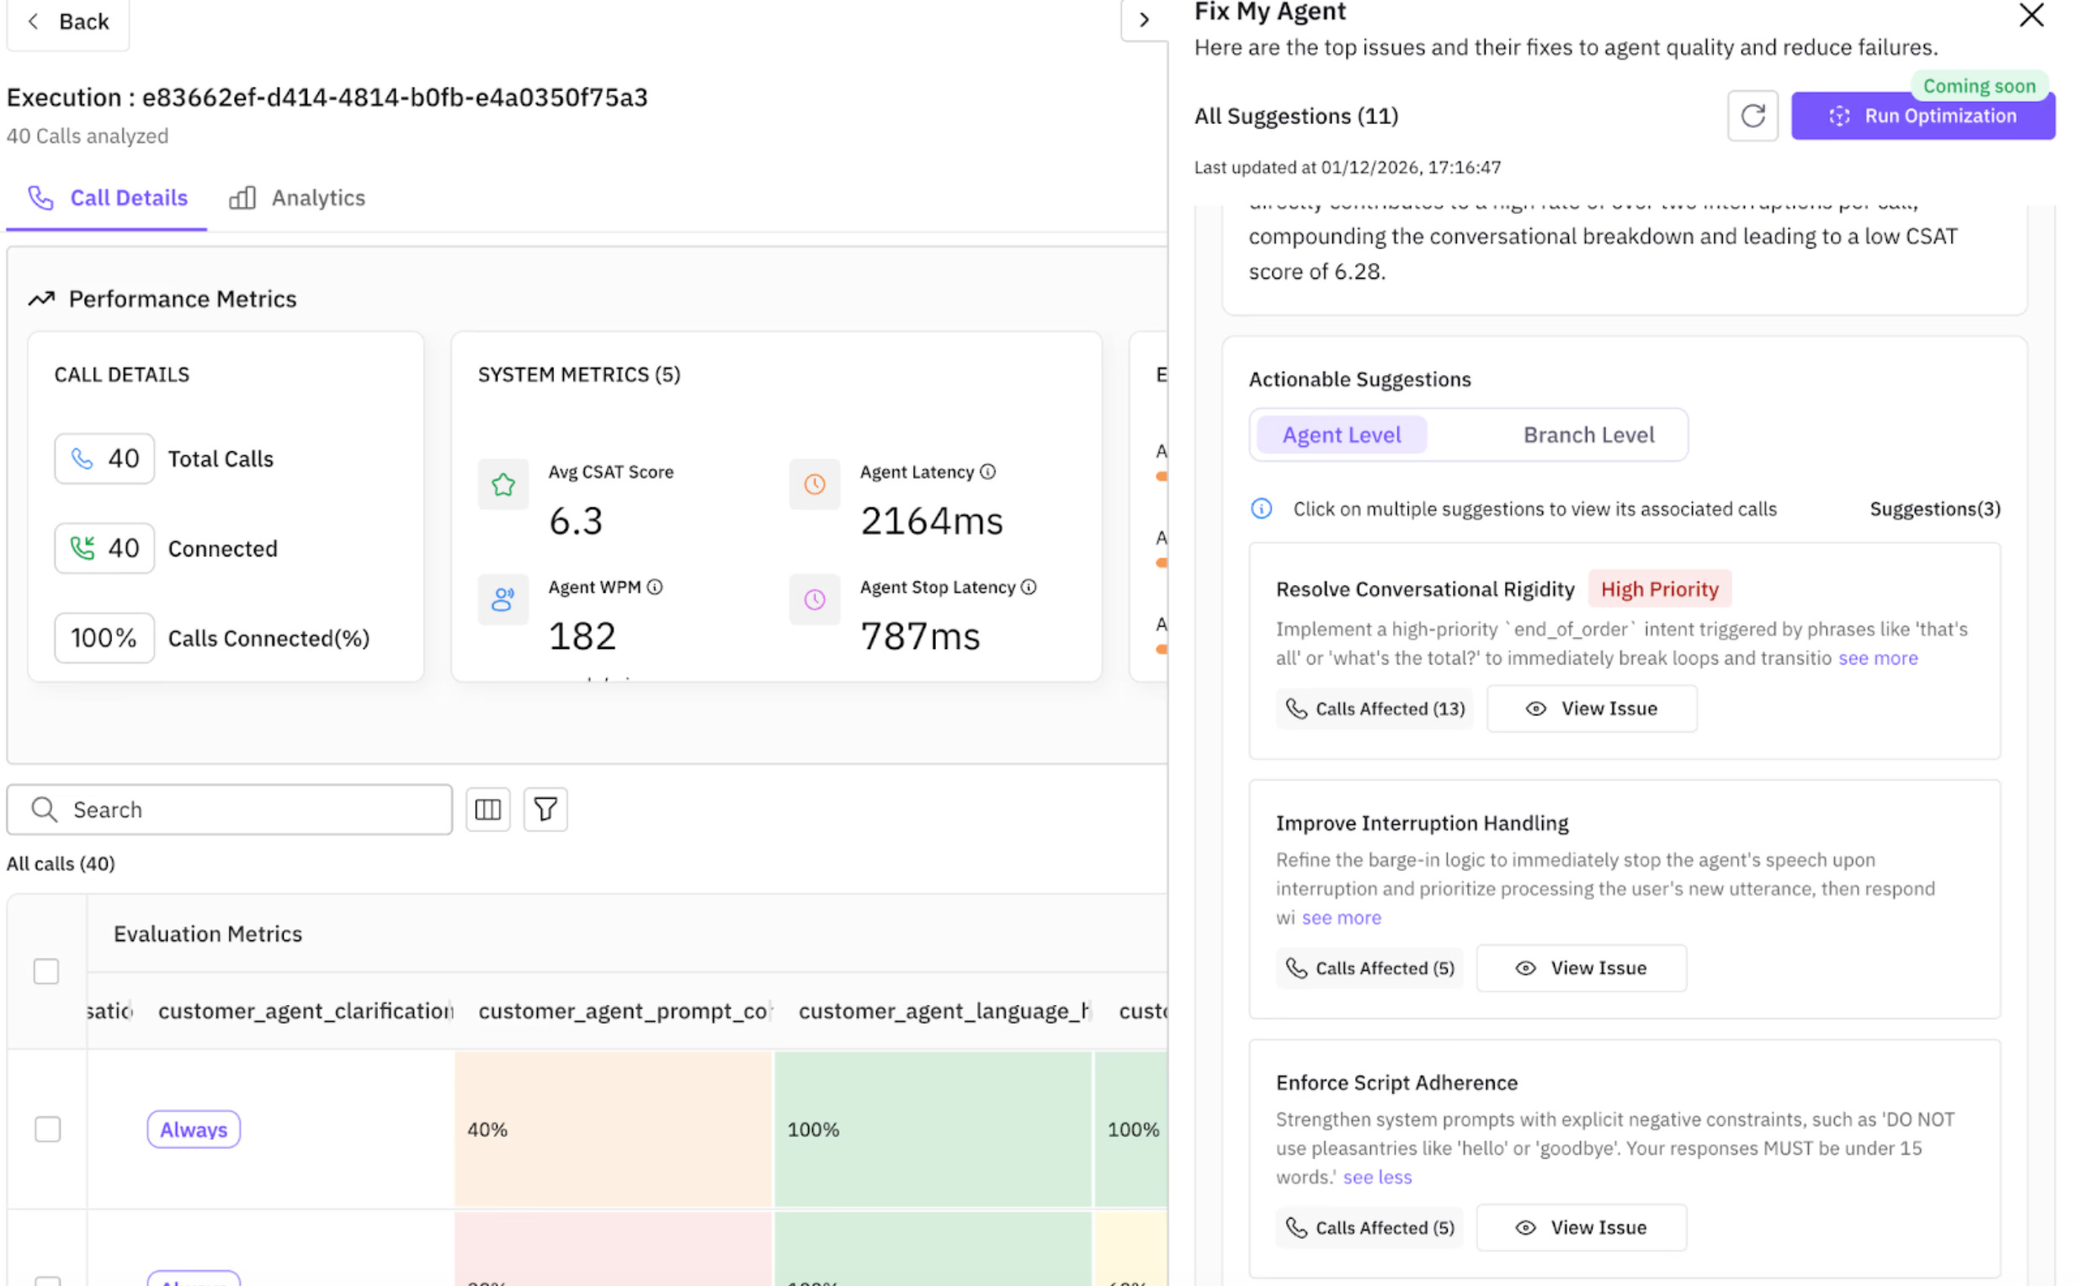Viewport: 2079px width, 1286px height.
Task: Click the Coming soon badge
Action: tap(1979, 86)
